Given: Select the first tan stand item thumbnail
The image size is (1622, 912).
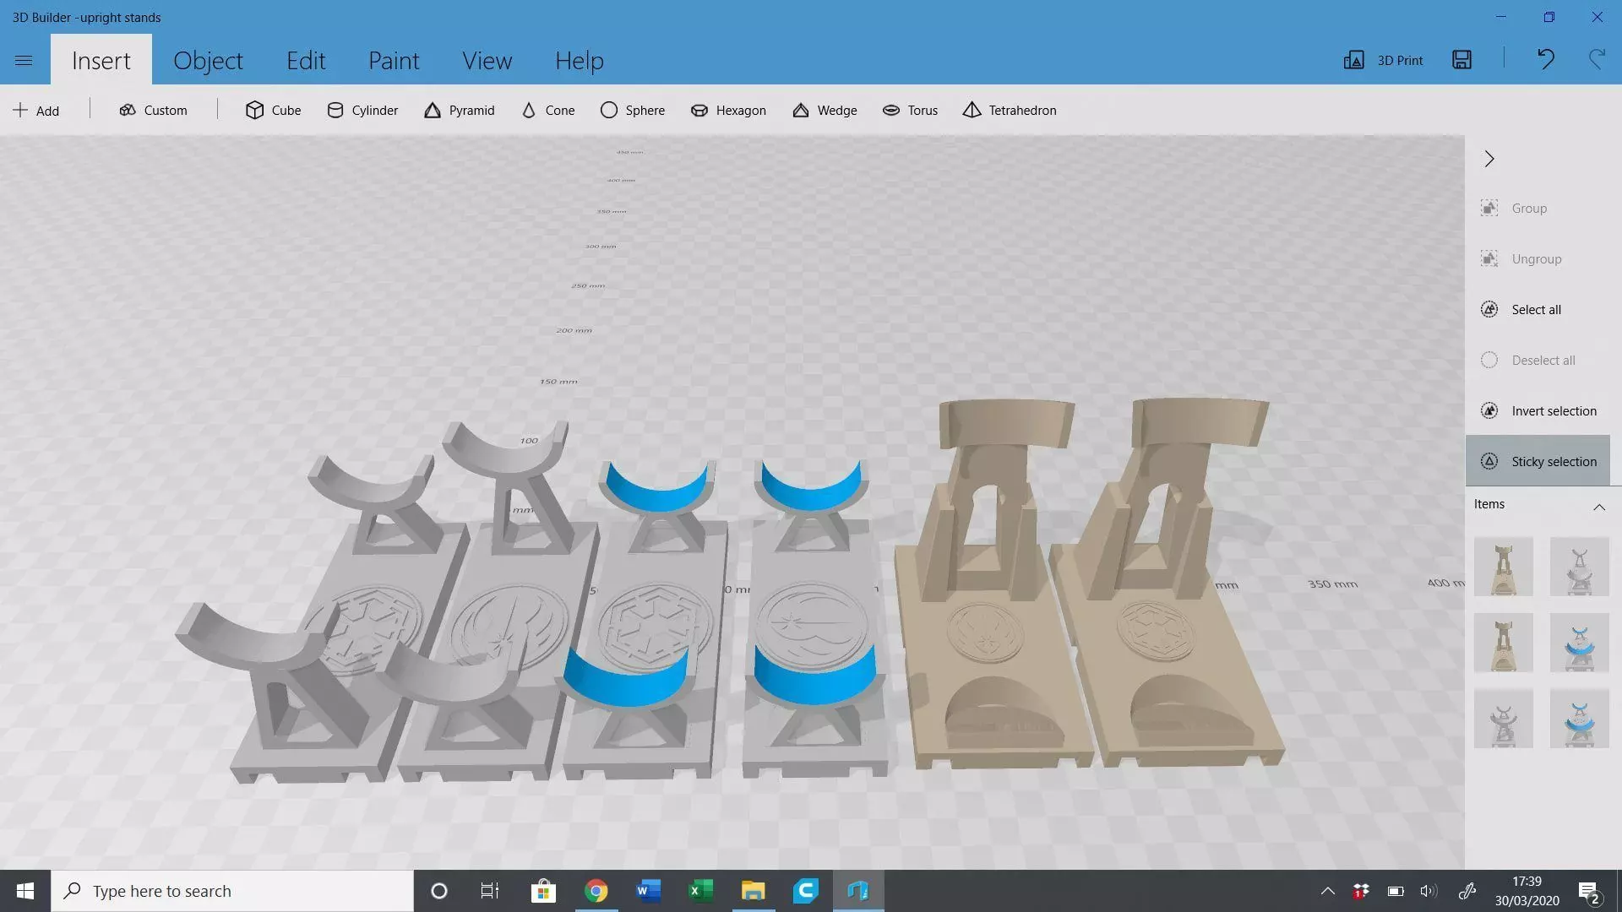Looking at the screenshot, I should click(x=1504, y=567).
